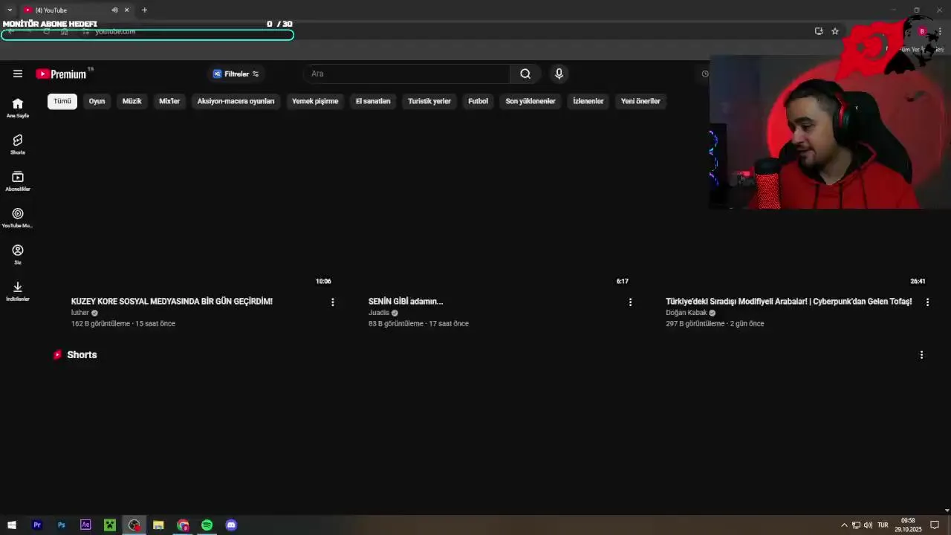951x535 pixels.
Task: Open the browser three-dot menu
Action: pos(940,31)
